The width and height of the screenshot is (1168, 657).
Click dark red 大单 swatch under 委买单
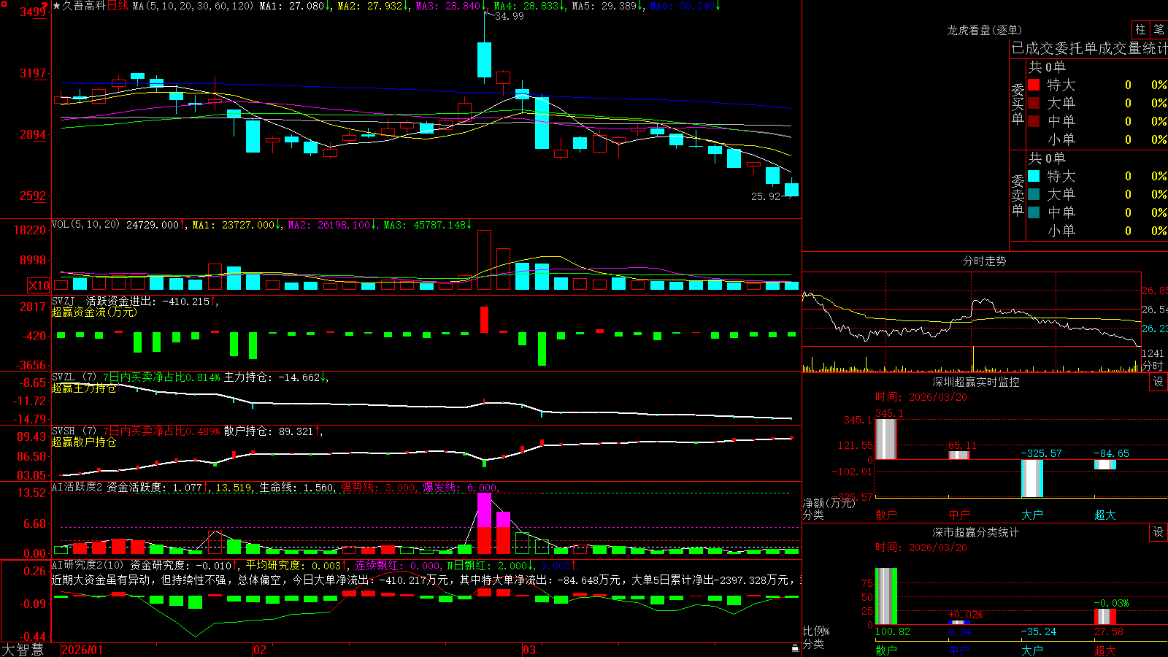pos(1034,103)
